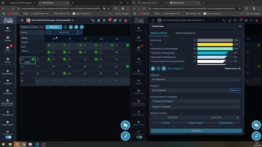Open the shopping cart icon in left window header
Image resolution: width=262 pixels, height=147 pixels.
110,20
